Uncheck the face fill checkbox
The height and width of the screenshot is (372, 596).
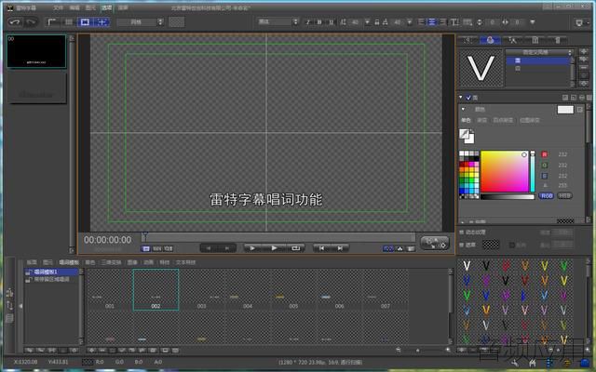468,98
